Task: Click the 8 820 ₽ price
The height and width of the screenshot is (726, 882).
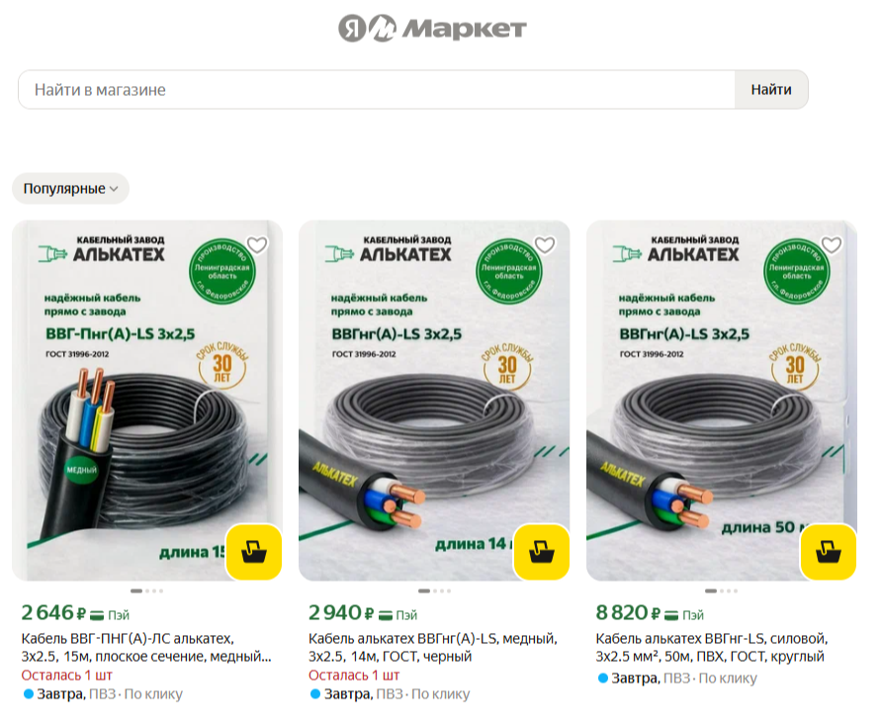Action: coord(628,613)
